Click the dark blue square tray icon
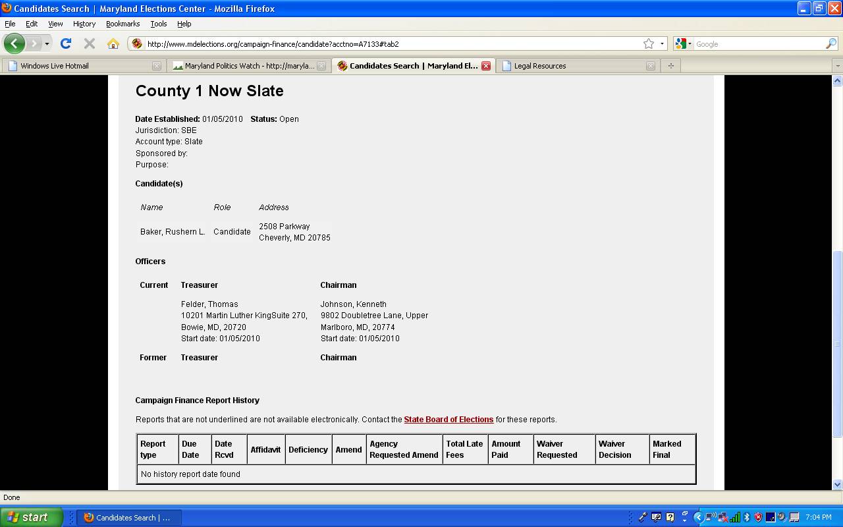Image resolution: width=843 pixels, height=527 pixels. click(771, 517)
